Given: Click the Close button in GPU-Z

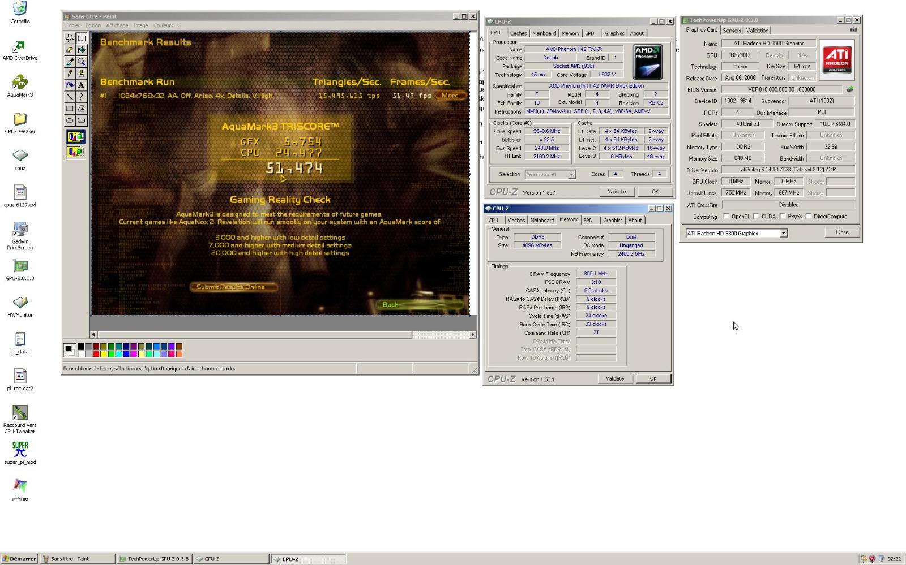Looking at the screenshot, I should tap(842, 232).
